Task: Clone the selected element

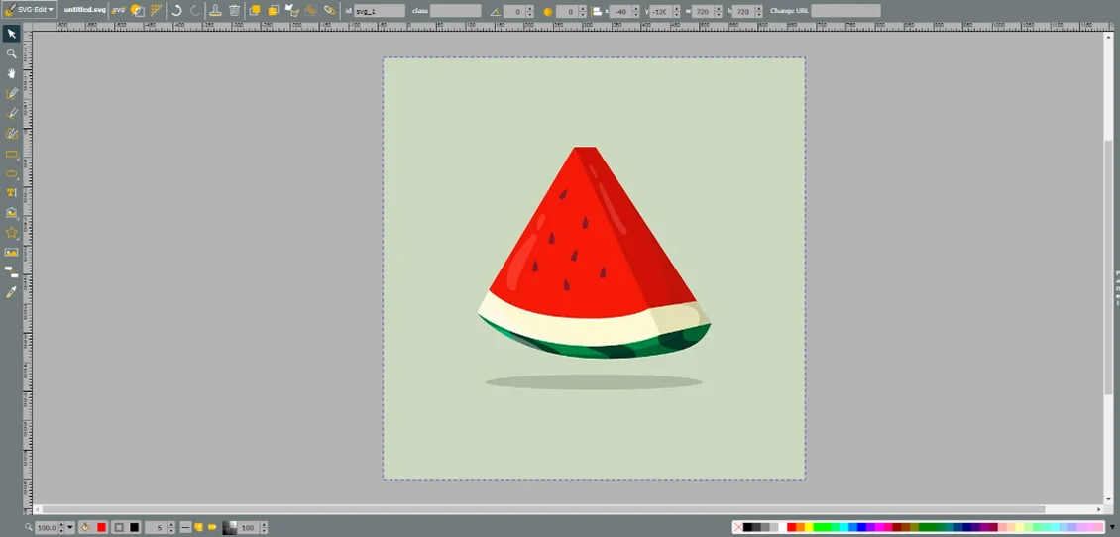Action: 215,11
